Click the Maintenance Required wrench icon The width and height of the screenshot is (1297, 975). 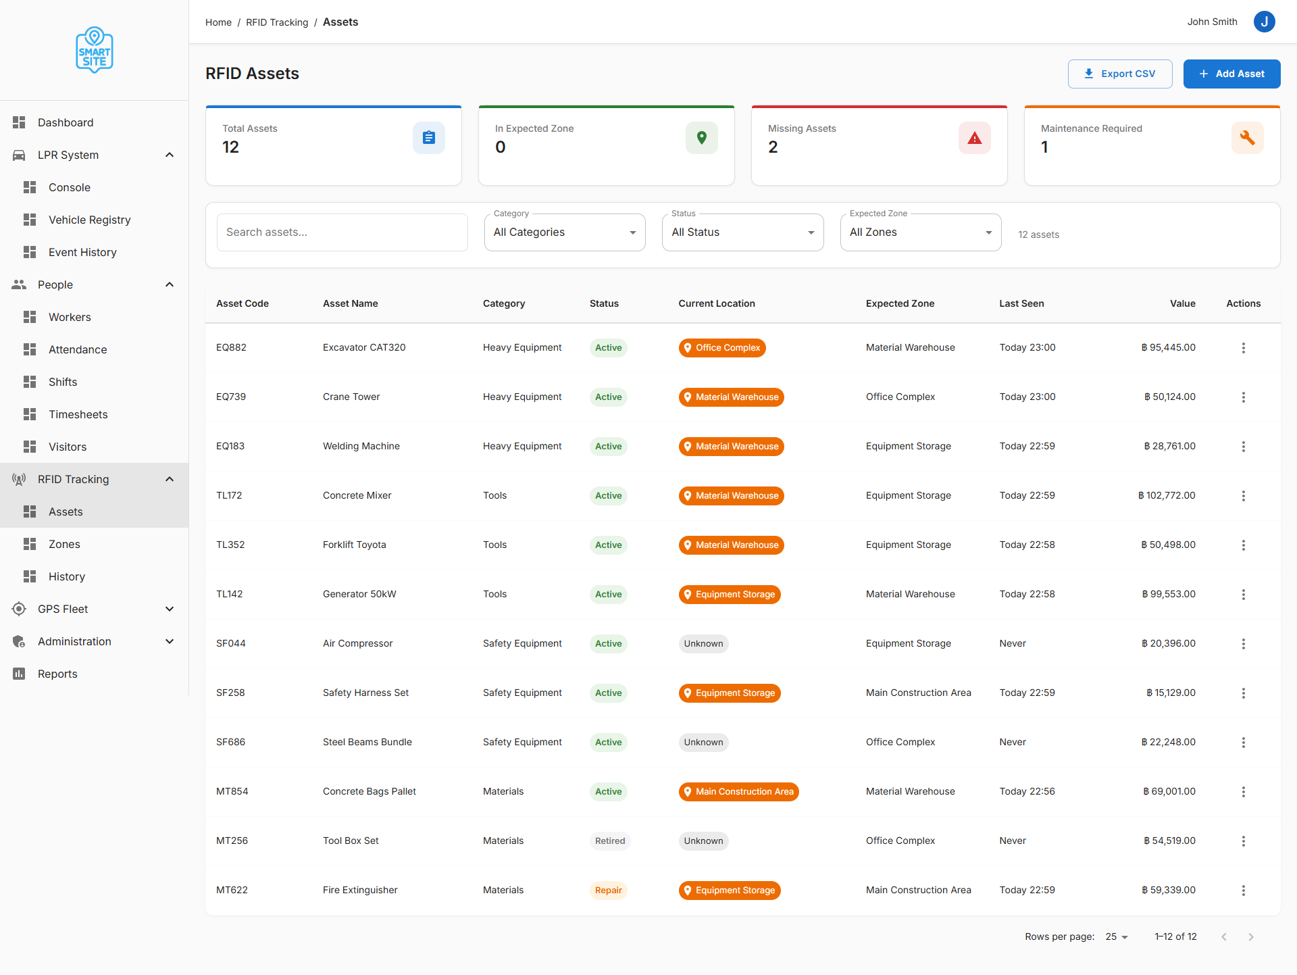pos(1247,138)
